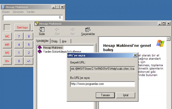Click calculator digit 5 button
Image resolution: width=172 pixels, height=109 pixels.
tap(29, 45)
